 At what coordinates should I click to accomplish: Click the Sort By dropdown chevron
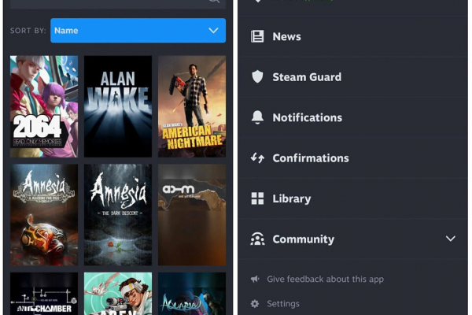213,31
